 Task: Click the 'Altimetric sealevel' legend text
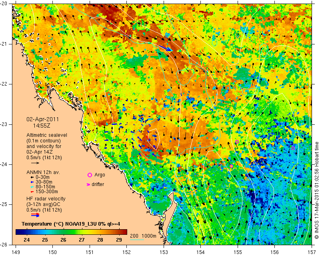(47, 135)
